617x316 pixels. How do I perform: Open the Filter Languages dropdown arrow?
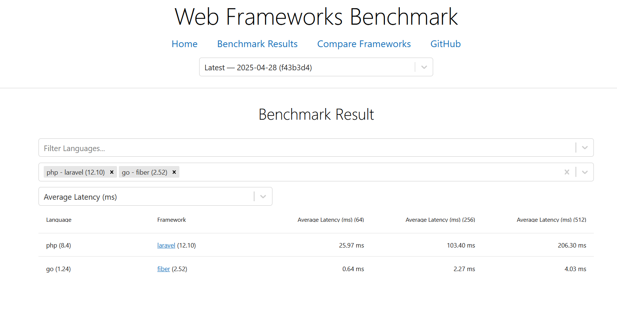coord(585,148)
